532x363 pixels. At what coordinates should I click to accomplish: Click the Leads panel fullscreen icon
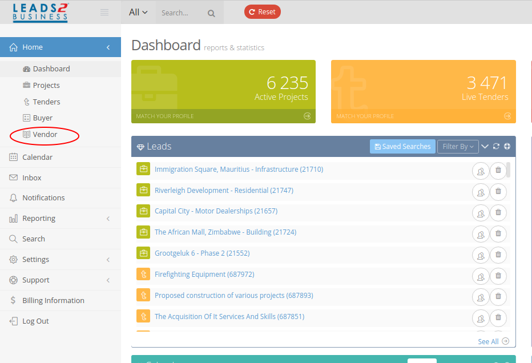(507, 146)
